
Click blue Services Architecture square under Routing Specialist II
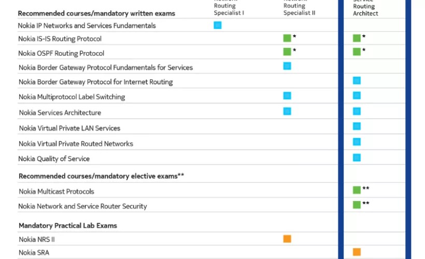pyautogui.click(x=287, y=111)
